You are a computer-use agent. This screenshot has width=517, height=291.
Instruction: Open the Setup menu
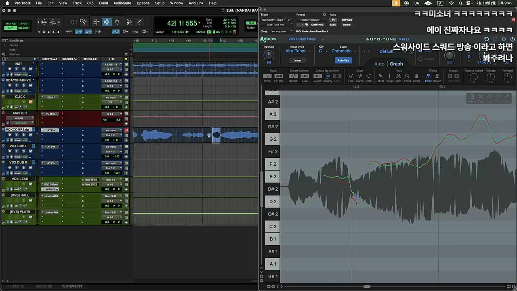click(160, 3)
